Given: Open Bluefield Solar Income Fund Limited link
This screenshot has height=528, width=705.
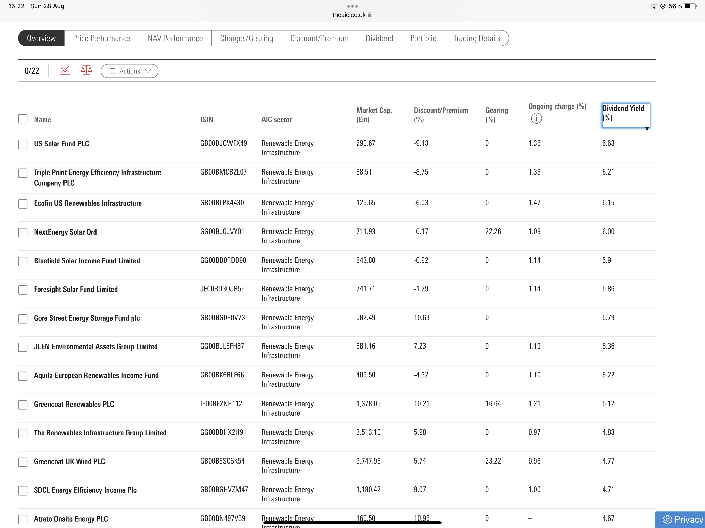Looking at the screenshot, I should pos(87,261).
